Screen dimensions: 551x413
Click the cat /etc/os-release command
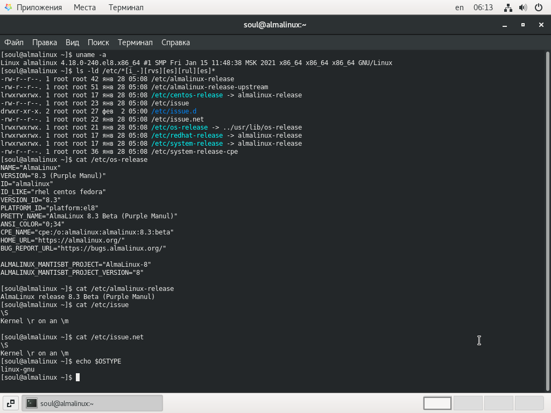point(112,160)
